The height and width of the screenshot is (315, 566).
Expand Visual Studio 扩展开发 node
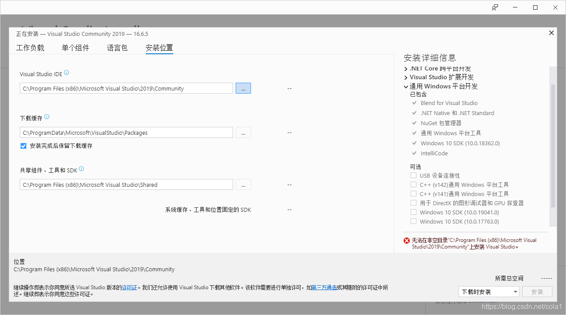pos(406,77)
